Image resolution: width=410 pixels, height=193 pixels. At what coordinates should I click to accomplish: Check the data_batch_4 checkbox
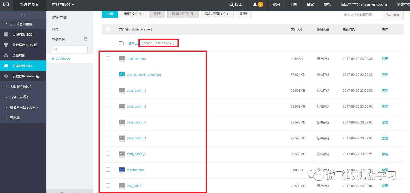(108, 138)
